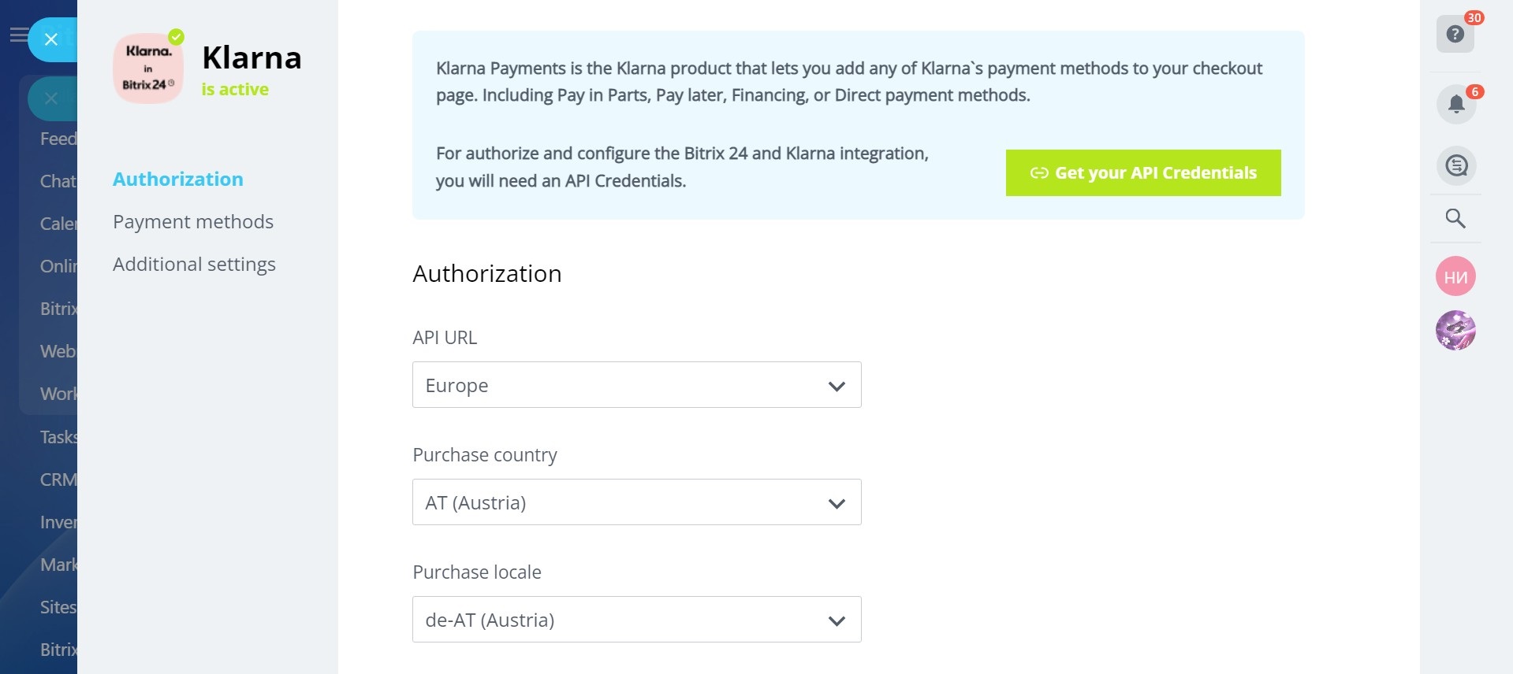Click the search magnifier icon

1455,218
